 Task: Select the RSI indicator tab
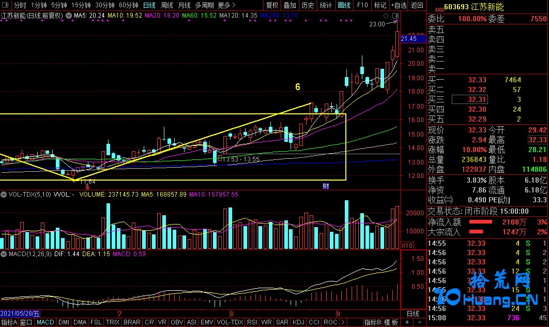coord(252,322)
